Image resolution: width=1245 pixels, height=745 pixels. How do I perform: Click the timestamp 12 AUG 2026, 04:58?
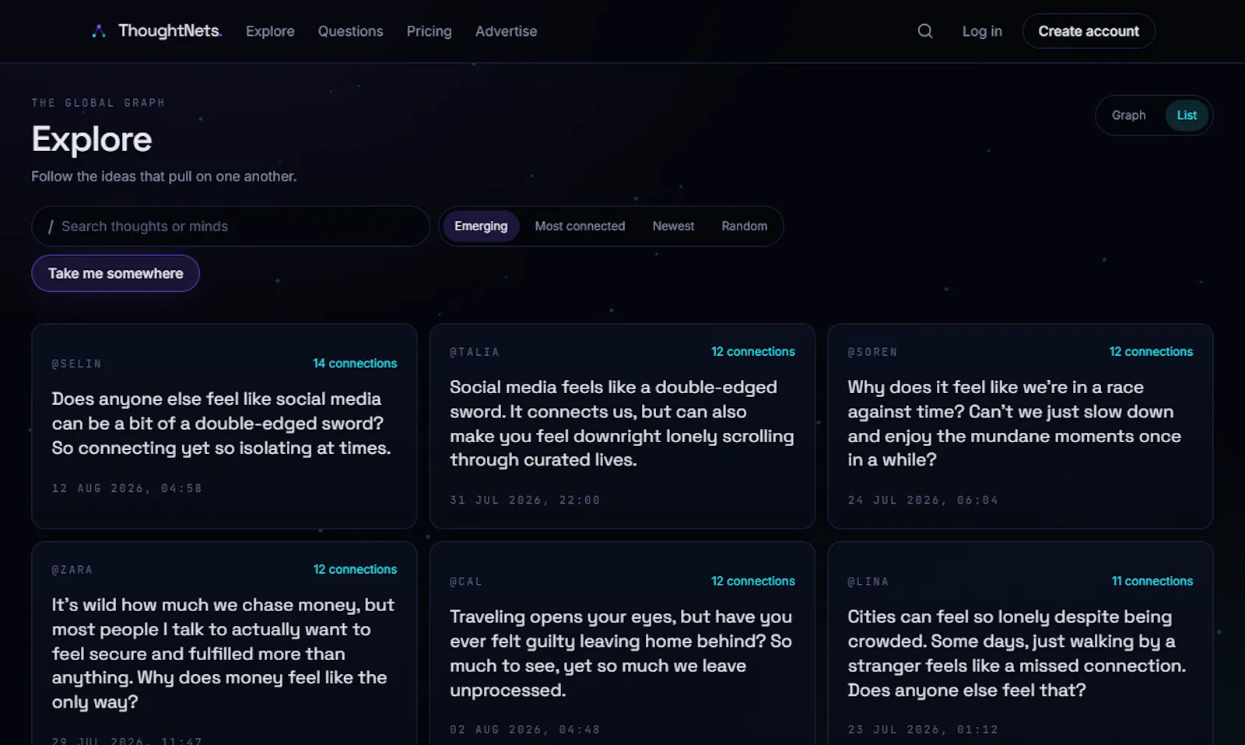(127, 488)
